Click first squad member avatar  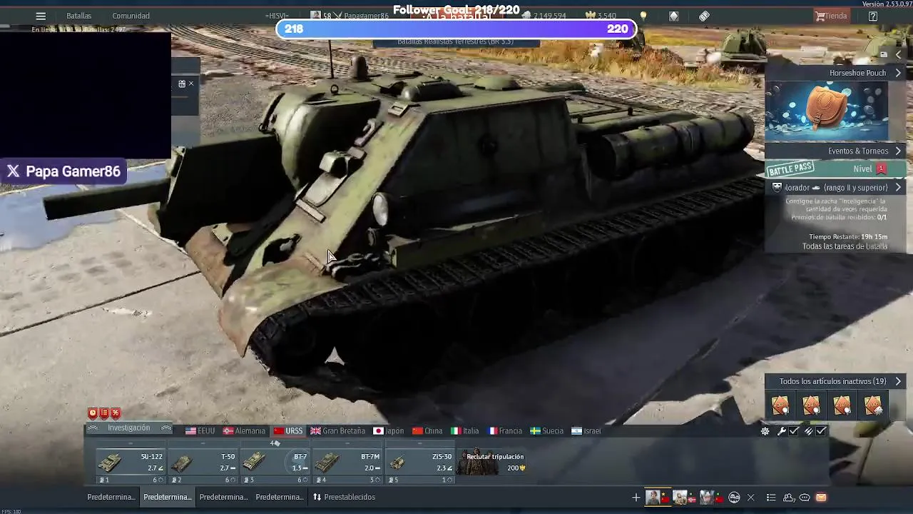click(653, 498)
